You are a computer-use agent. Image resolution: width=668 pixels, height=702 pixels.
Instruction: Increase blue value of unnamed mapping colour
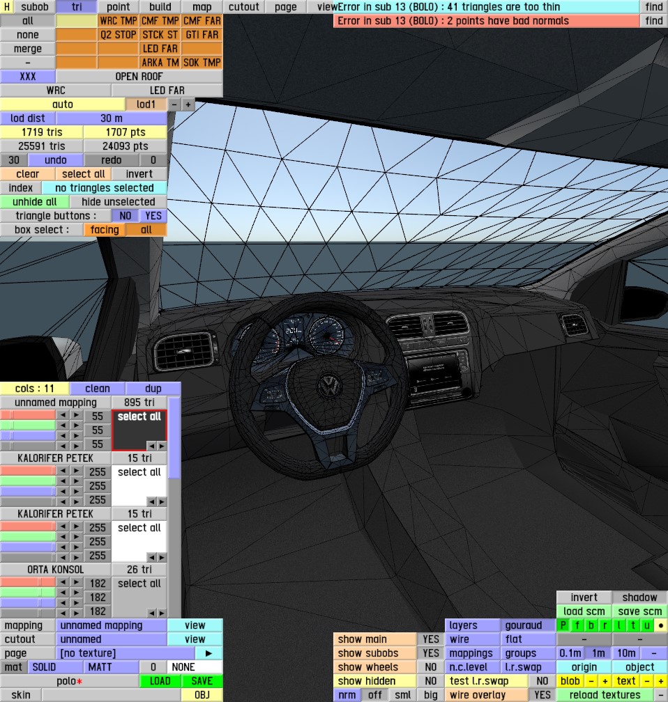76,435
